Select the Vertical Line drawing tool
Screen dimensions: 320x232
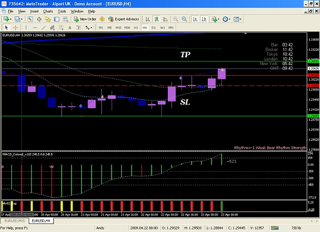point(26,28)
